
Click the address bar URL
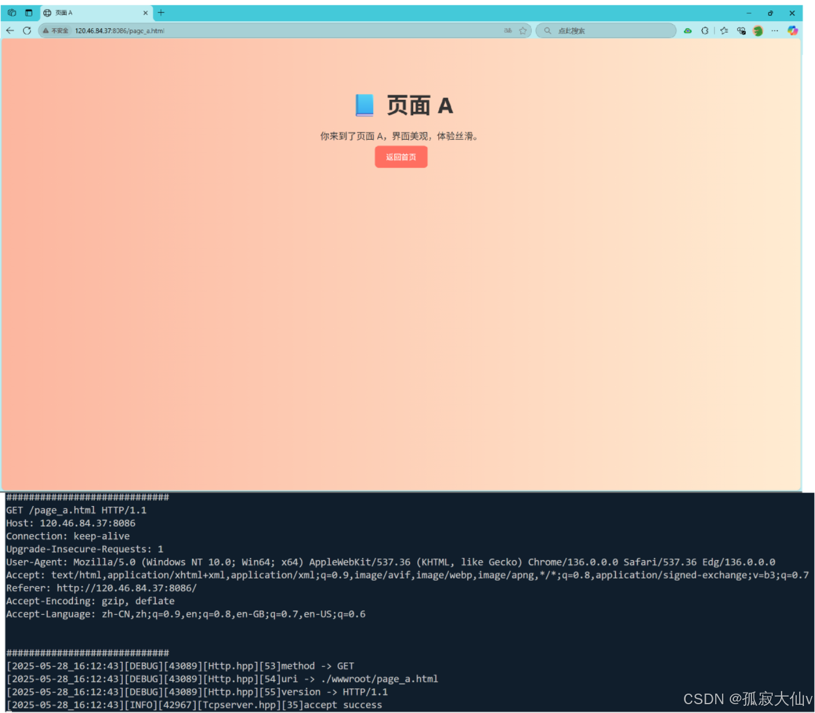120,31
